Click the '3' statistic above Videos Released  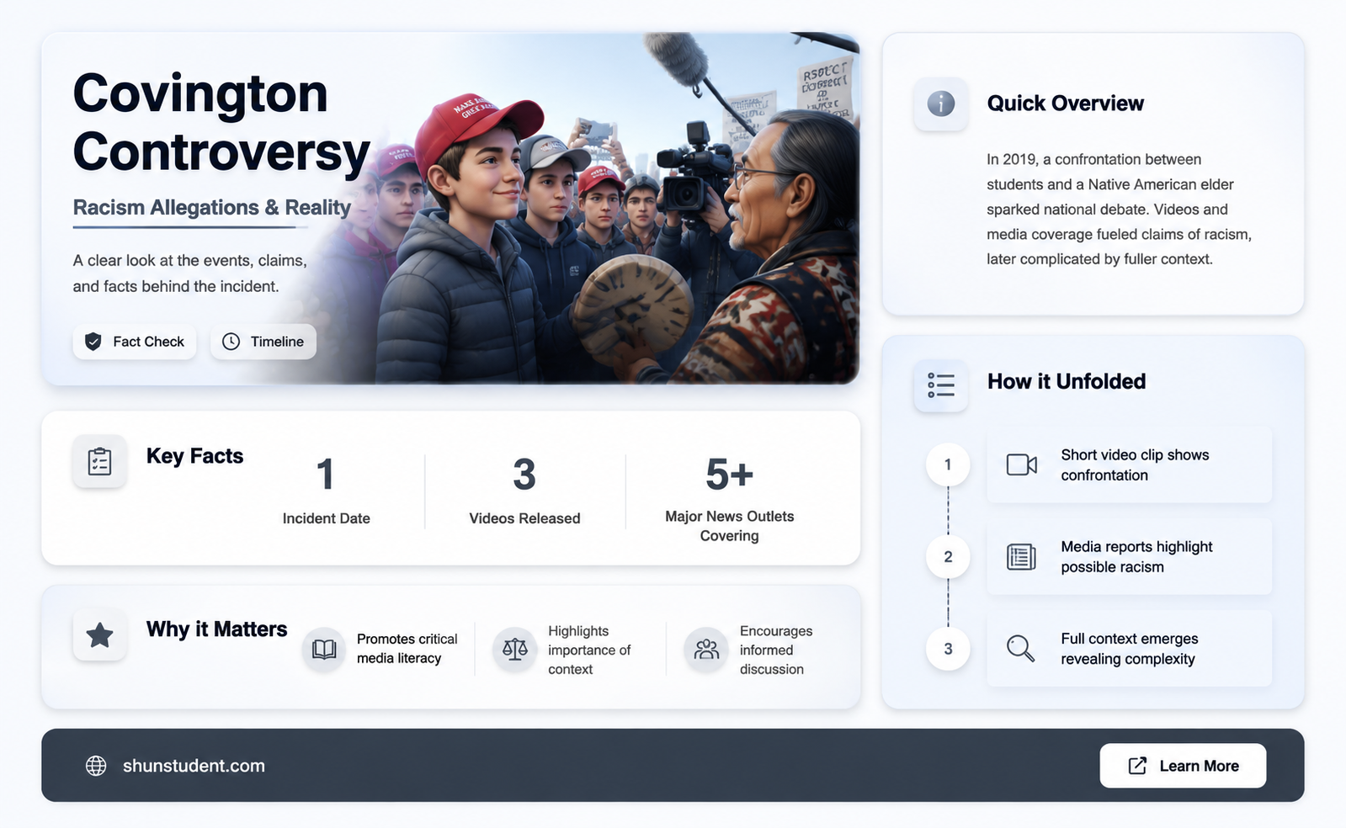click(524, 475)
